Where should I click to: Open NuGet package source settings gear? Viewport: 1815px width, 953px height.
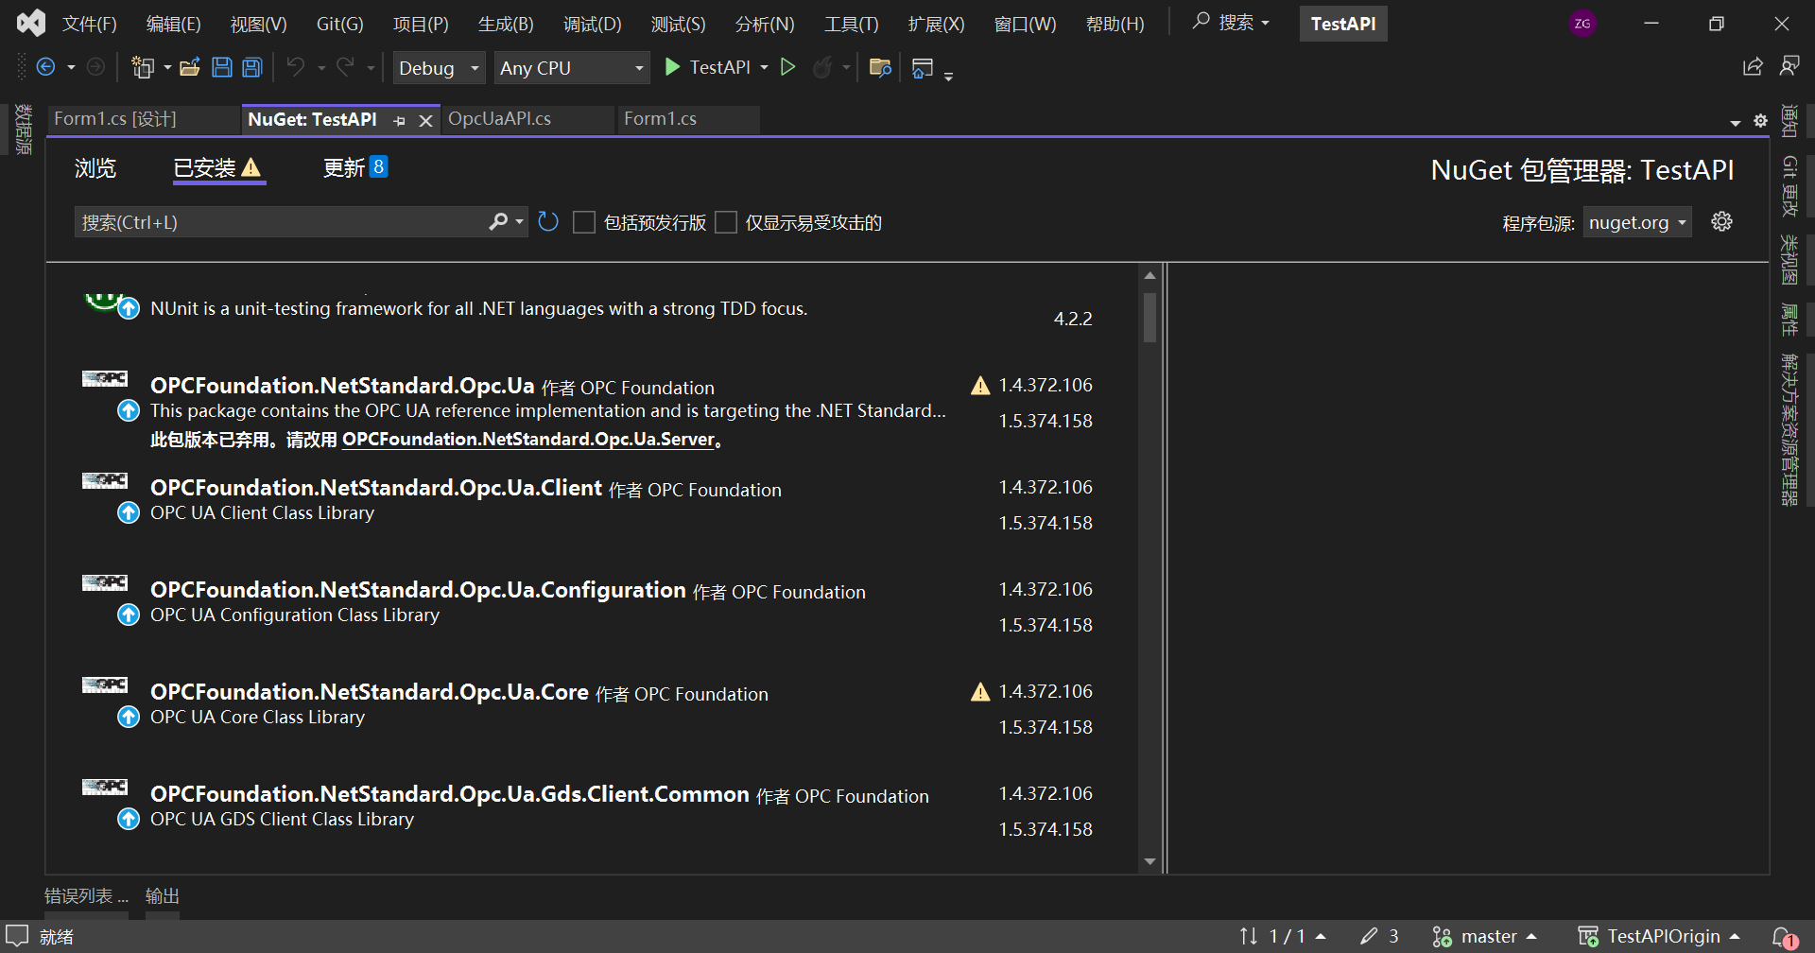tap(1722, 222)
